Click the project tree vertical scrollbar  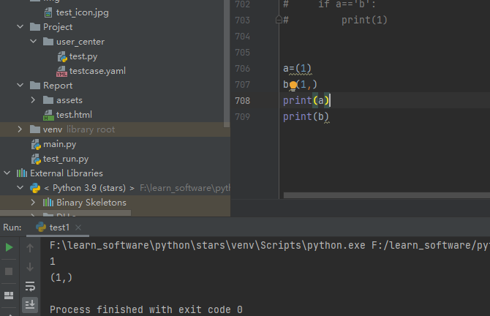[227, 63]
